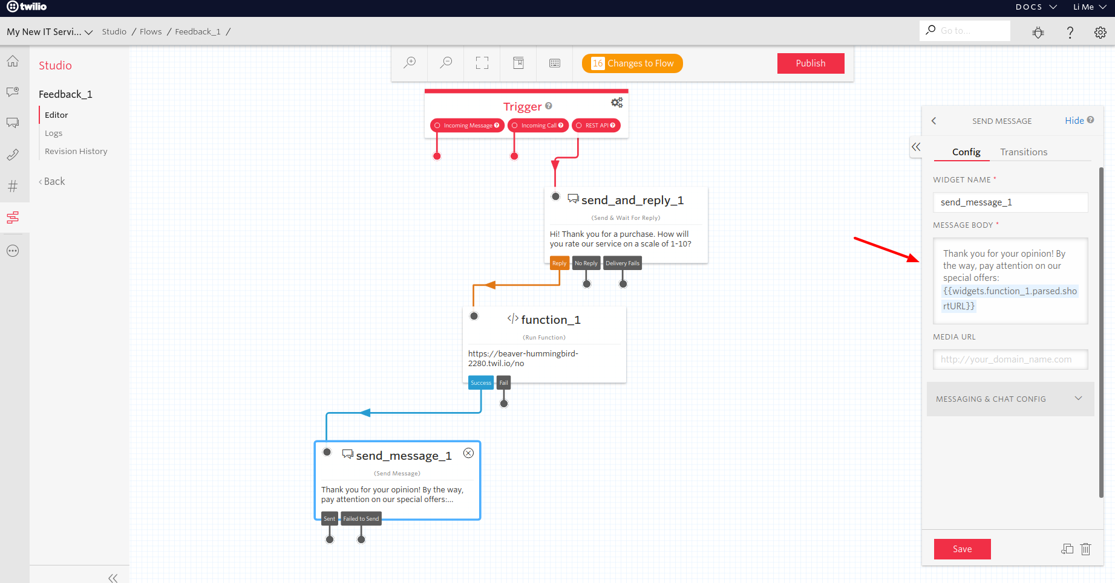The width and height of the screenshot is (1115, 583).
Task: Open the Li Me account dropdown
Action: tap(1087, 7)
